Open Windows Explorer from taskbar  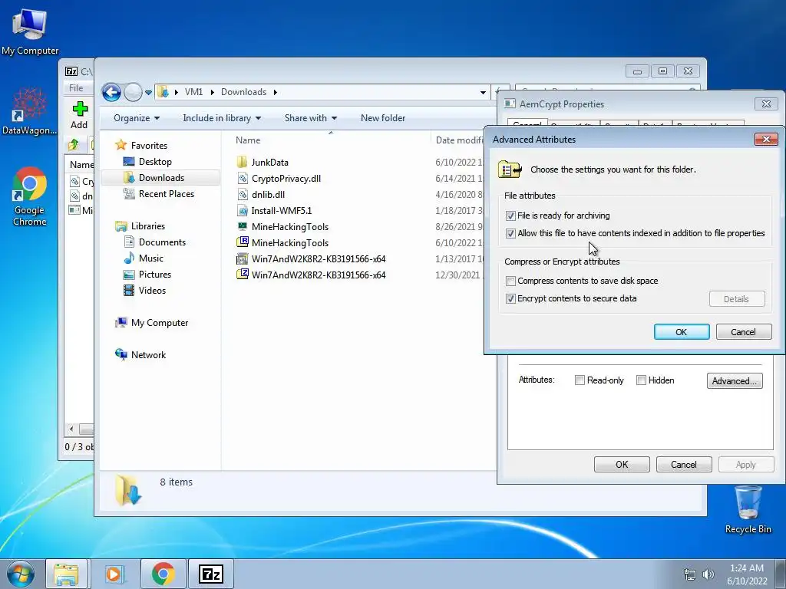tap(66, 574)
